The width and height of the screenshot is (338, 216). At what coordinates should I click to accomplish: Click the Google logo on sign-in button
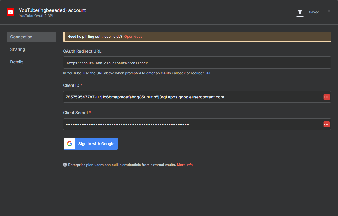point(70,144)
